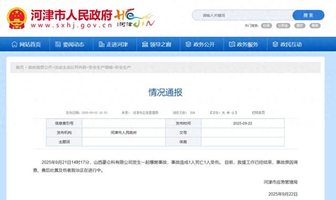Viewport: 336px width, 200px height.
Task: Set font size to 中
Action: pos(228,113)
